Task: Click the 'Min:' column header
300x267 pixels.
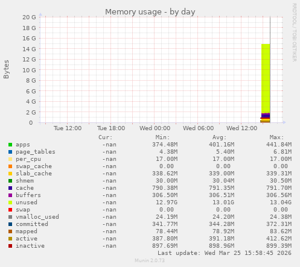Action: tap(162, 137)
